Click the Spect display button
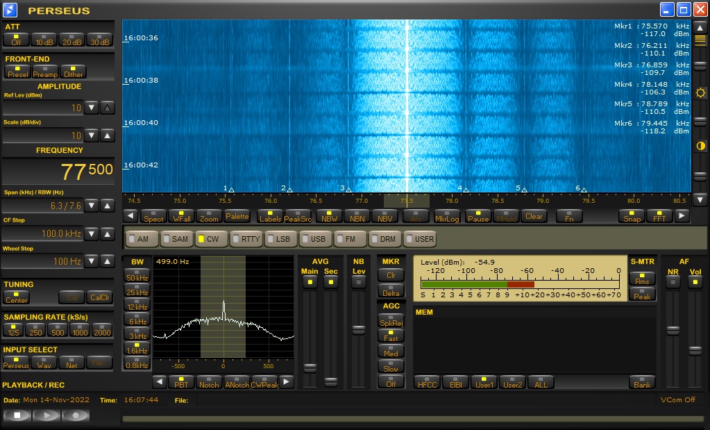This screenshot has height=430, width=710. (153, 216)
